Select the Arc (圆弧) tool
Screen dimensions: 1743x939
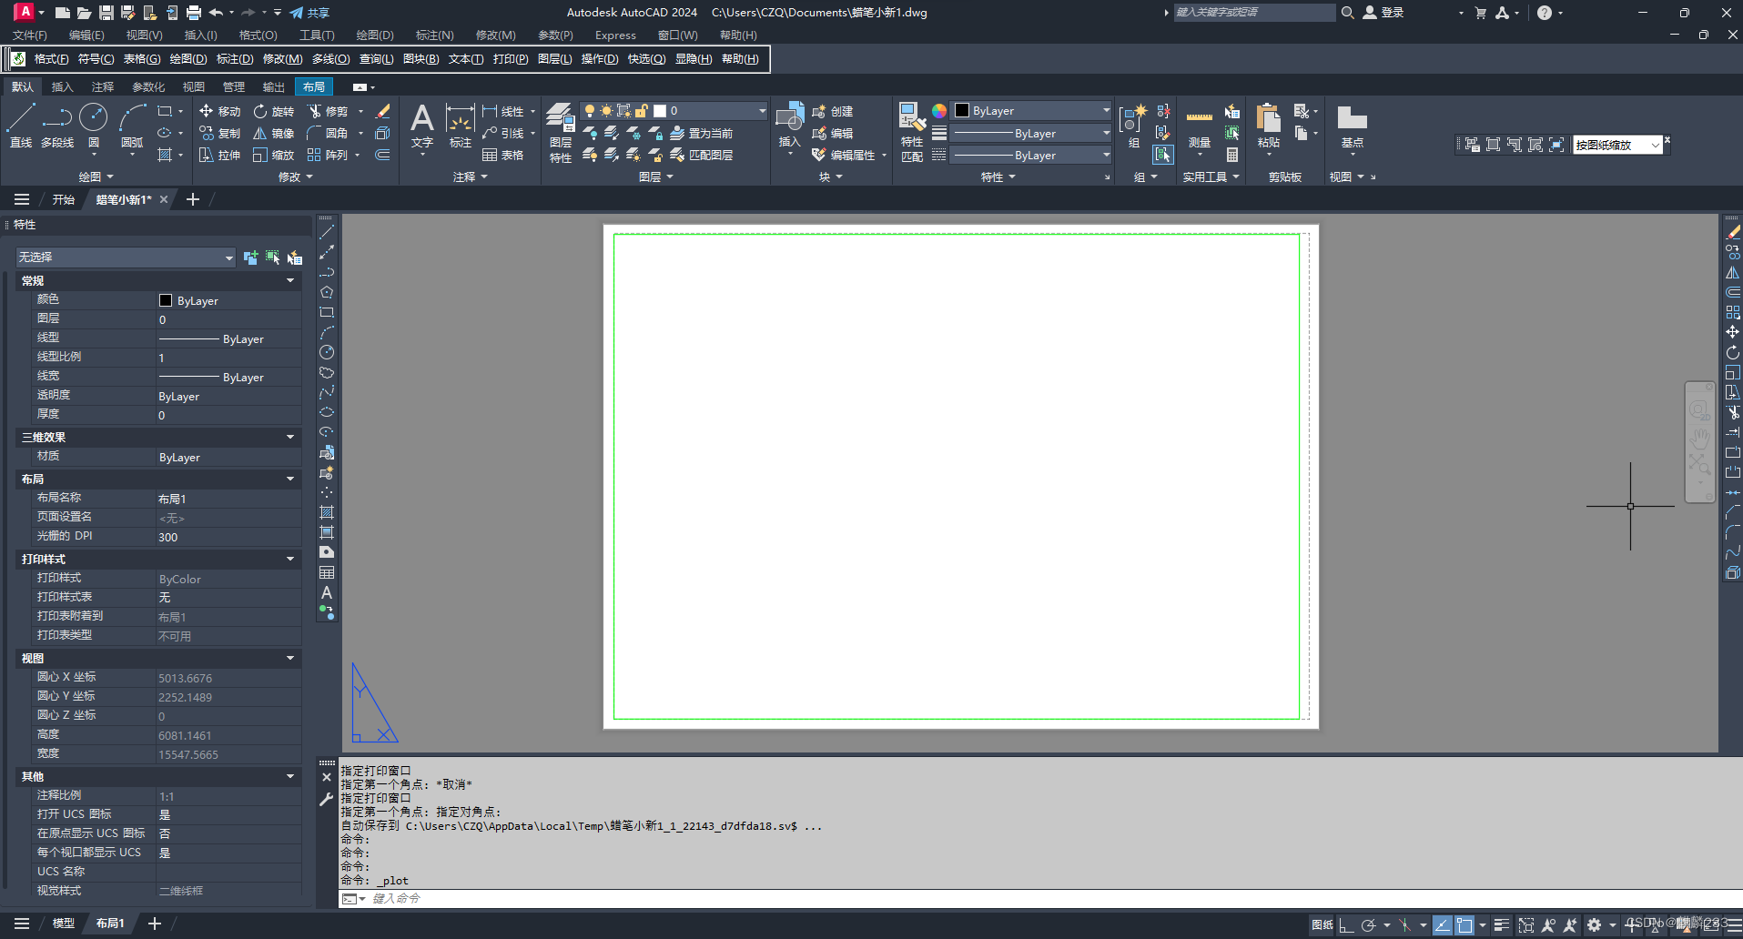tap(132, 126)
